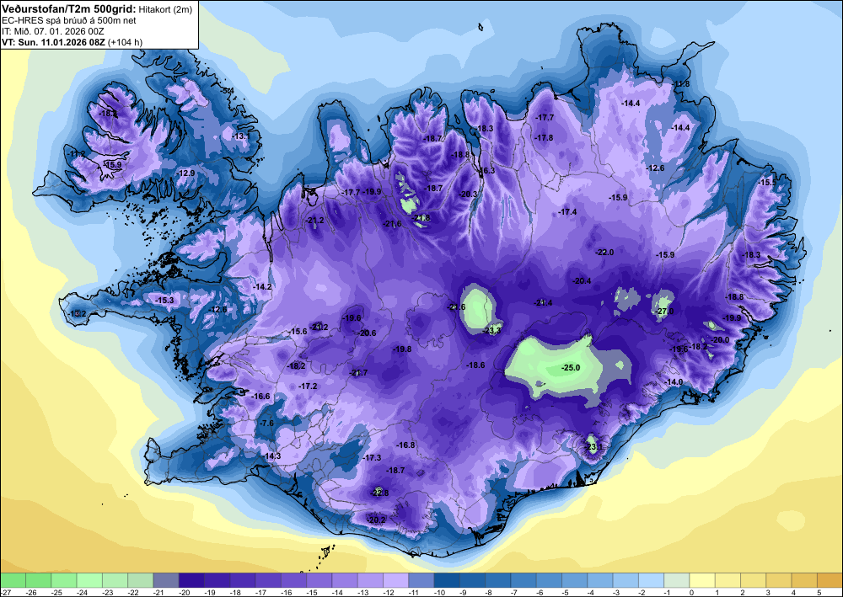The image size is (843, 597).
Task: Select the legend swatch labeled -16
Action: 293,580
